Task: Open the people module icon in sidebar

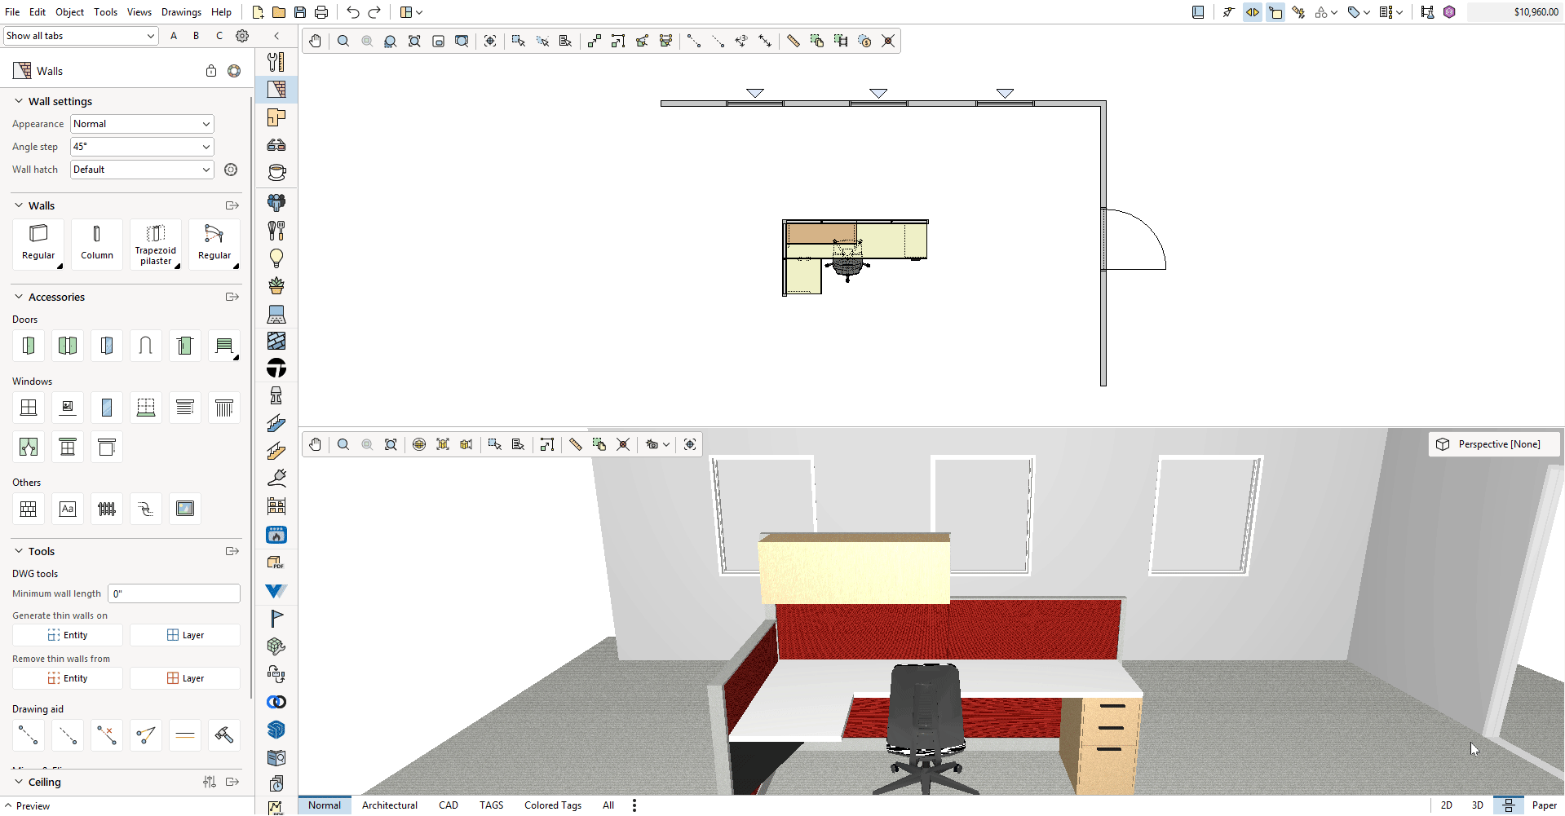Action: click(x=276, y=202)
